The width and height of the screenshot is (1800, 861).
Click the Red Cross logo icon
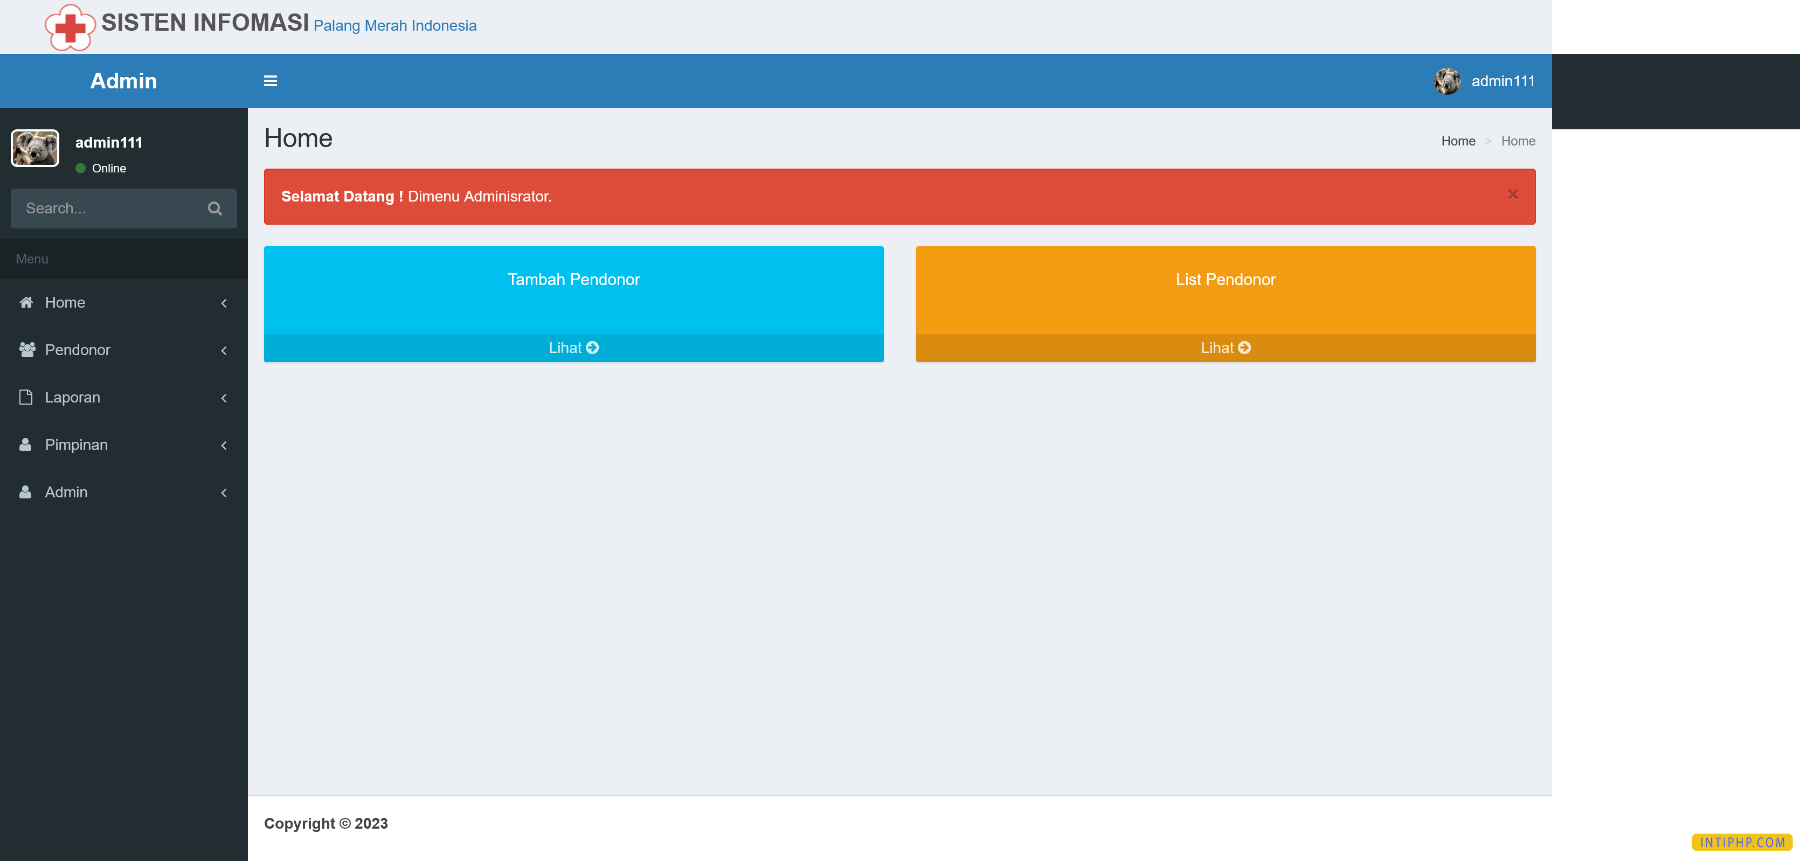(70, 28)
